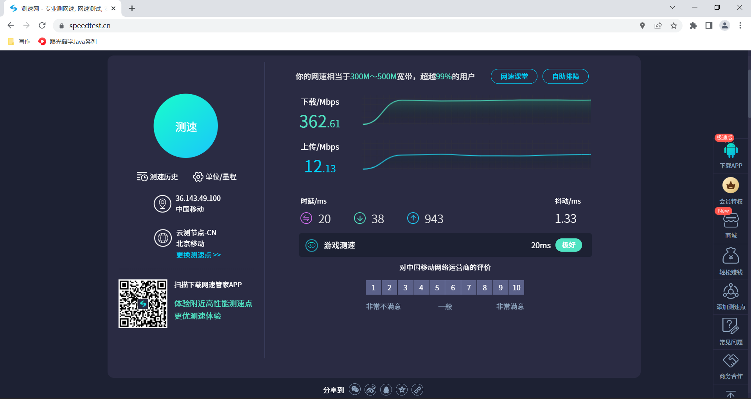Rate China Mobile with score 5

437,288
